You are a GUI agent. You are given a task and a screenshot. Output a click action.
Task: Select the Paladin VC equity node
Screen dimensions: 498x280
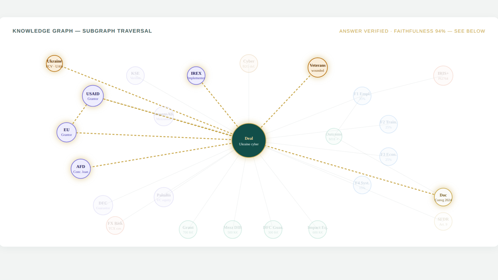coord(164,197)
